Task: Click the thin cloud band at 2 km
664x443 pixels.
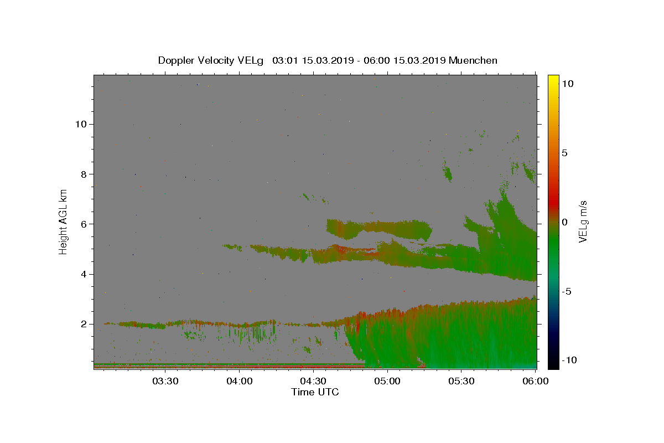Action: point(221,323)
